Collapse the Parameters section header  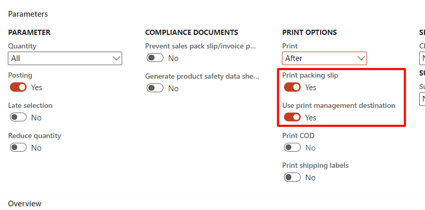click(x=28, y=14)
